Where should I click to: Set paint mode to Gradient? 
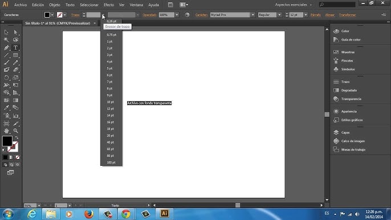[11, 157]
